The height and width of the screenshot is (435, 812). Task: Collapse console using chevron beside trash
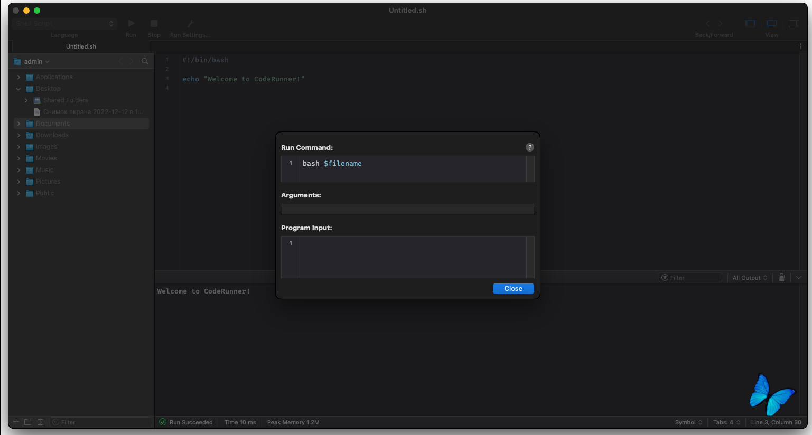click(x=799, y=277)
